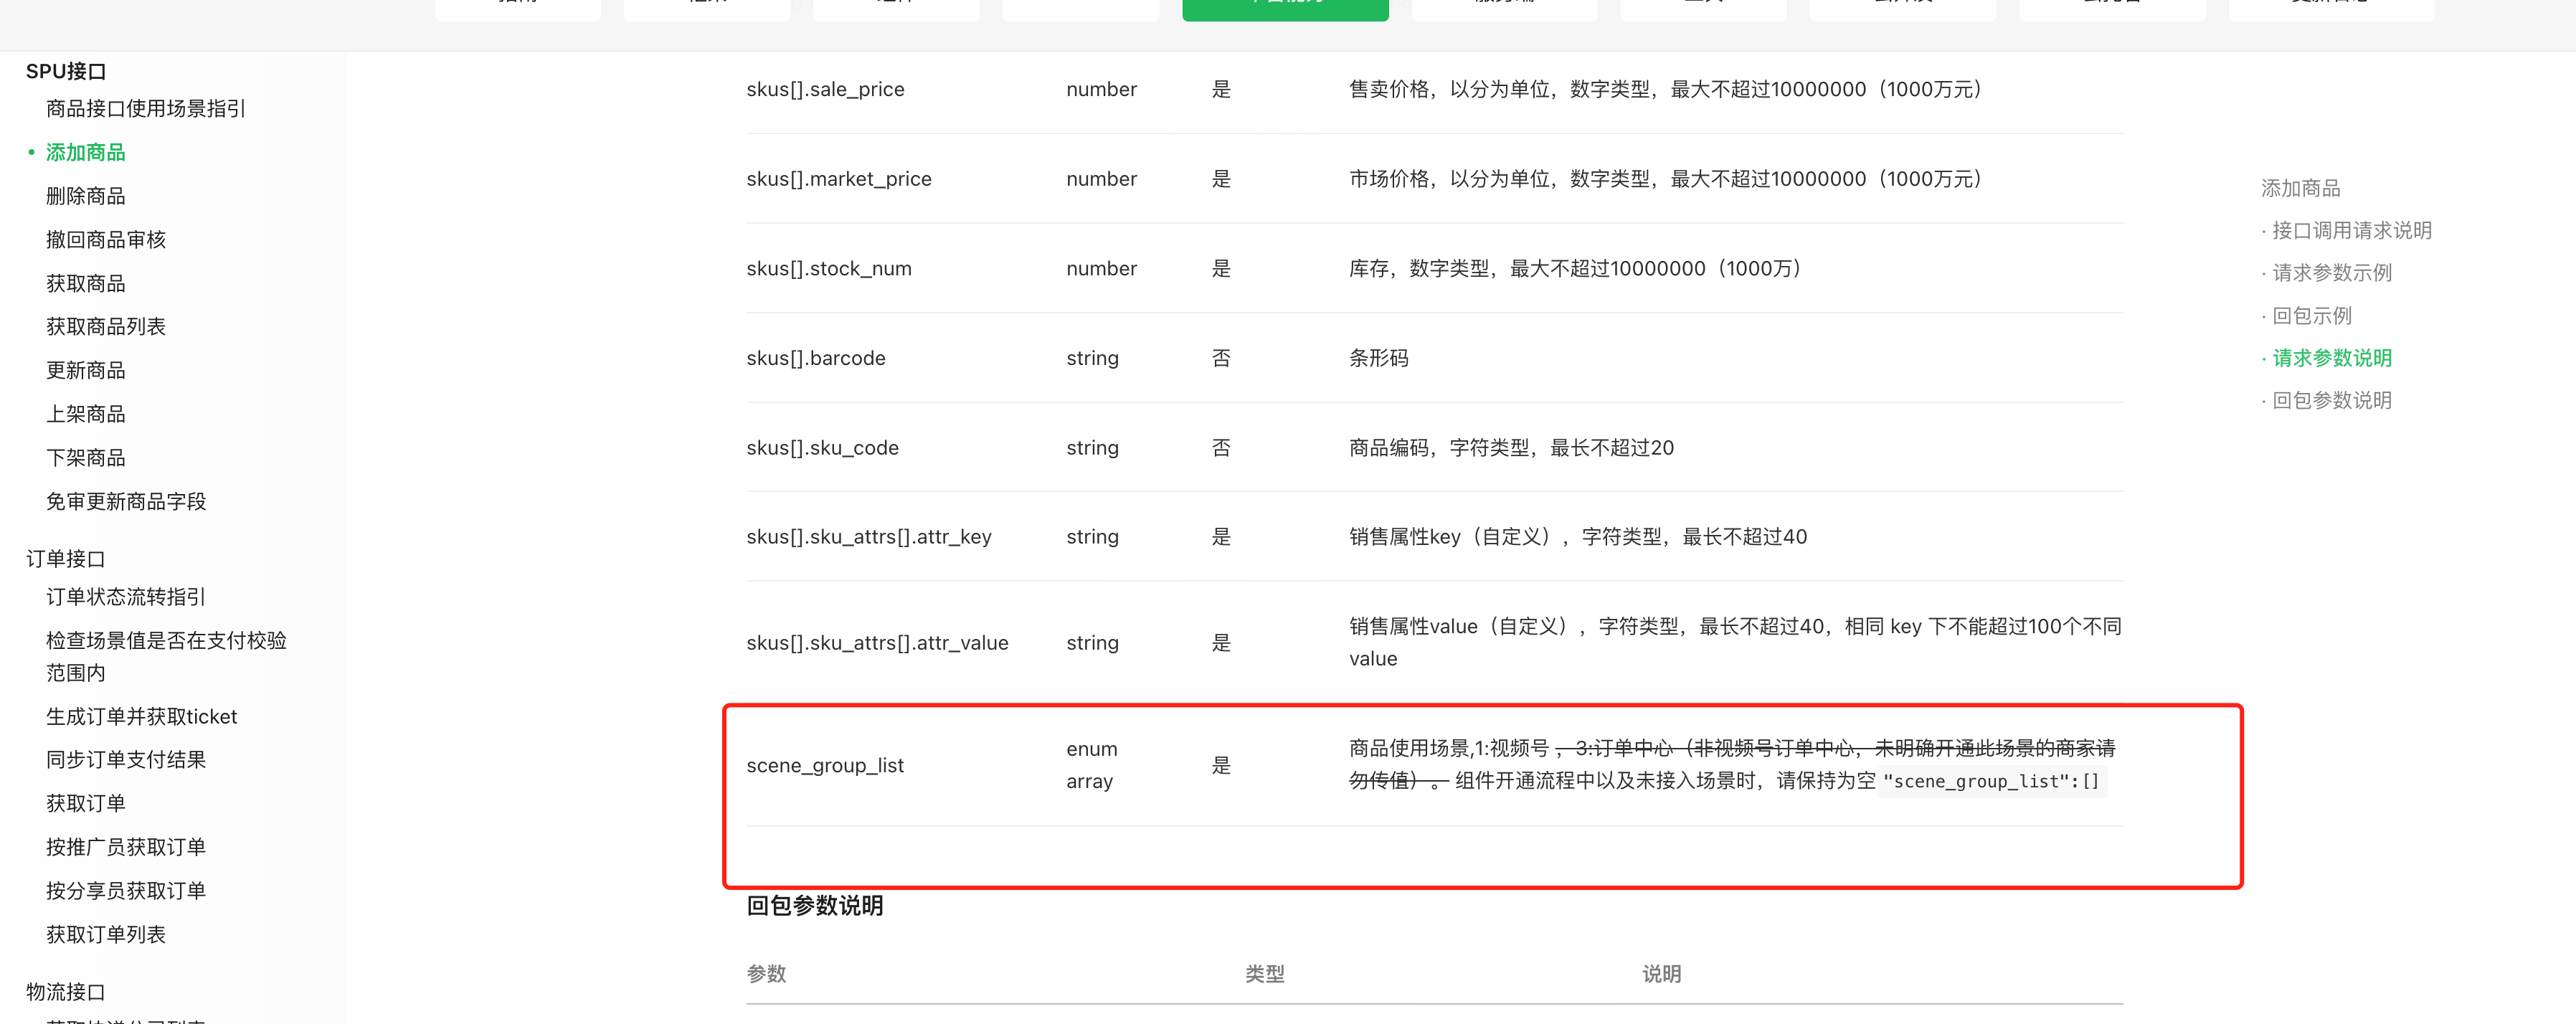Click 添加商品 in the left sidebar
This screenshot has height=1024, width=2576.
click(85, 152)
